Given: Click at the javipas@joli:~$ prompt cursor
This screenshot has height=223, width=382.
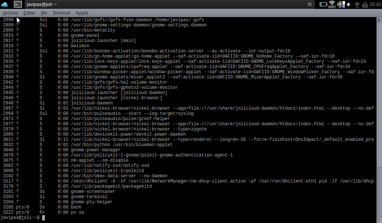Looking at the screenshot, I should 44,218.
